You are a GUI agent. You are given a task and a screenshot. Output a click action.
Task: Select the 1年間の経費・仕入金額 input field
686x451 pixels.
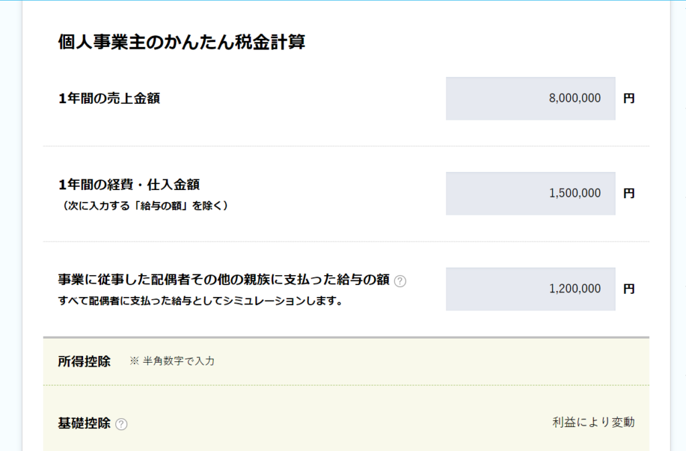[x=531, y=193]
